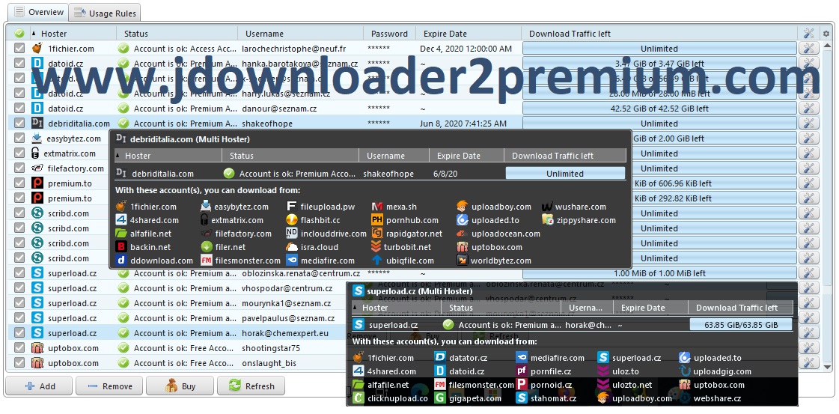Toggle checkbox for onslaught_bis uptobox account

pos(19,363)
